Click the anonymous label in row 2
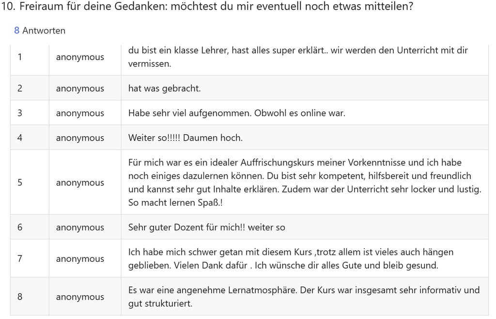496x319 pixels. (x=80, y=89)
